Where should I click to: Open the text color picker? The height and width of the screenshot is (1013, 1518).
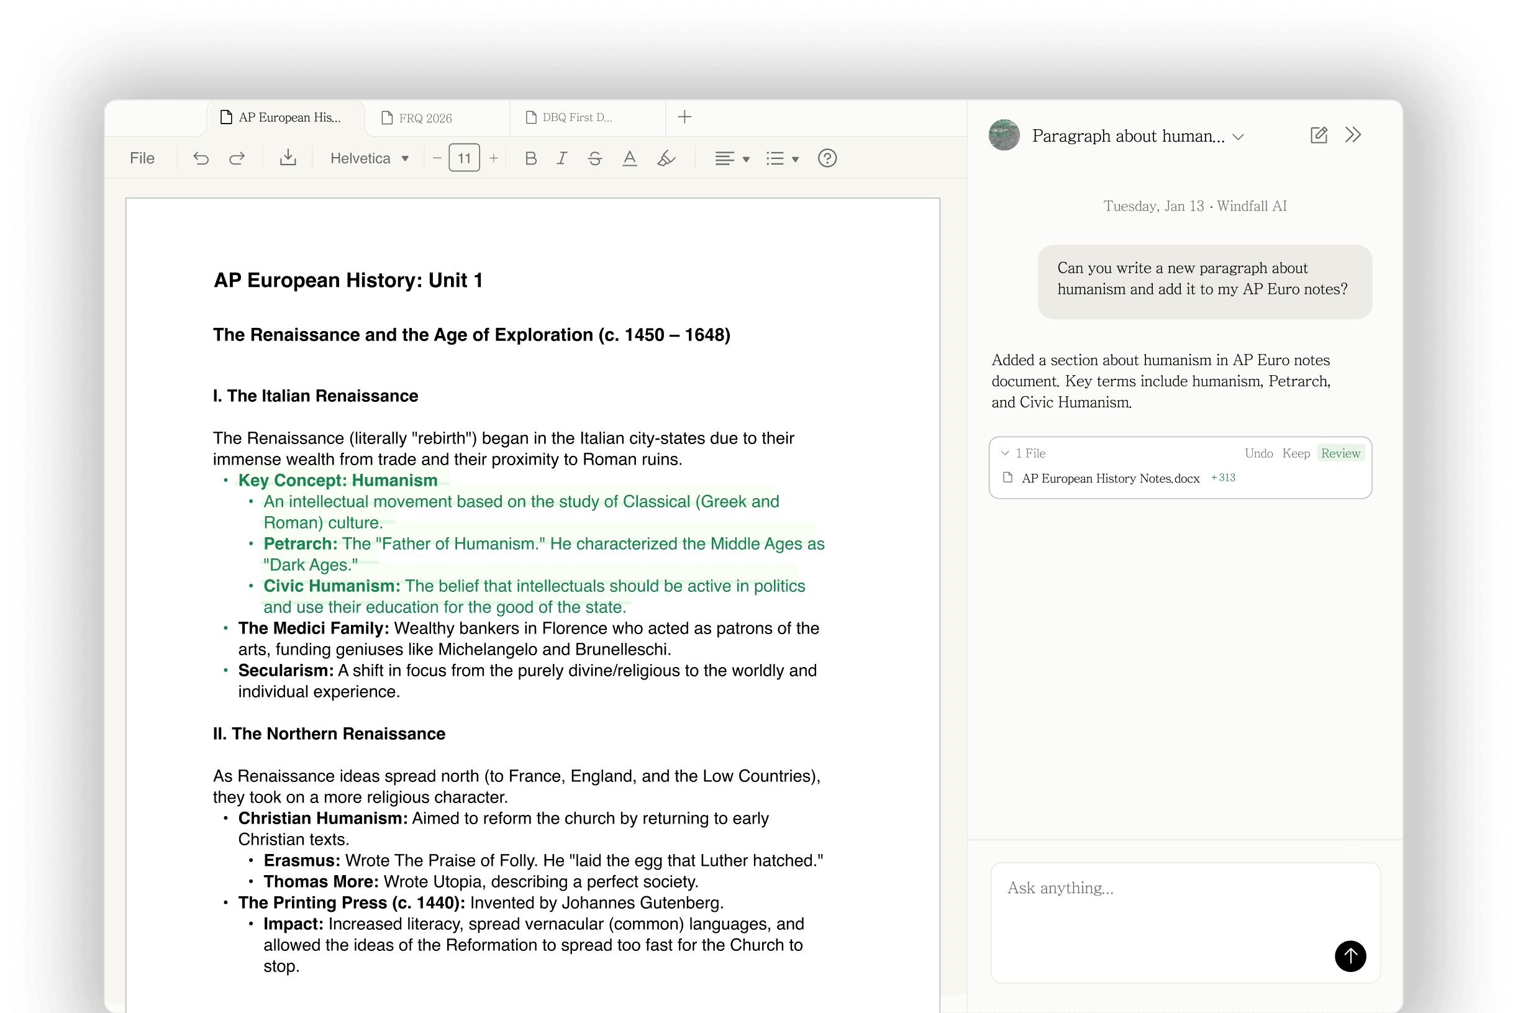tap(629, 158)
